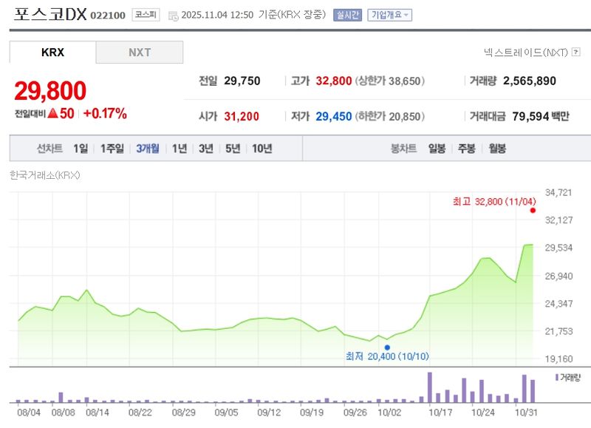Click the NXT help question mark icon
Image resolution: width=591 pixels, height=428 pixels.
(x=577, y=51)
